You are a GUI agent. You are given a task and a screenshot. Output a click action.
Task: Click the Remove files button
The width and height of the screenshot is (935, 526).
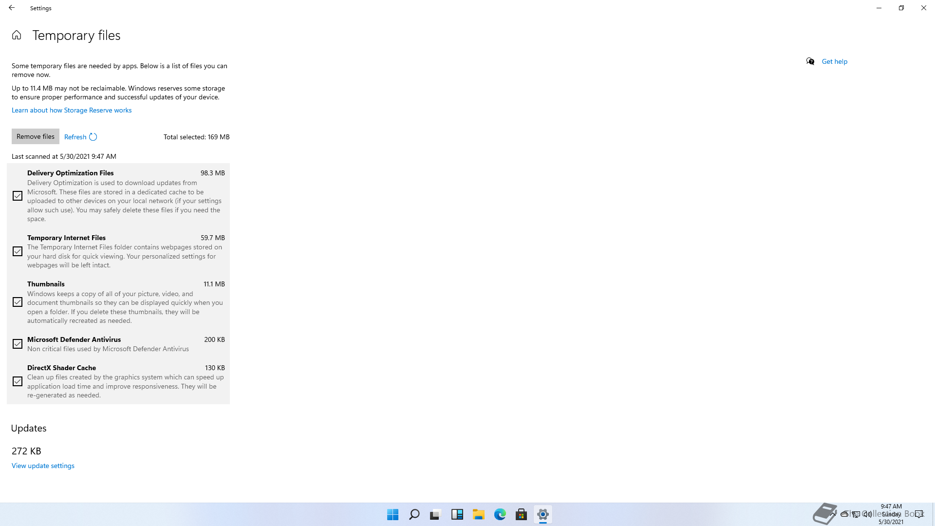tap(36, 136)
